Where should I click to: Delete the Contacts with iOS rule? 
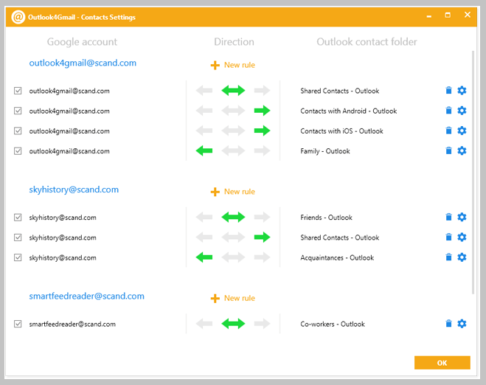(448, 131)
